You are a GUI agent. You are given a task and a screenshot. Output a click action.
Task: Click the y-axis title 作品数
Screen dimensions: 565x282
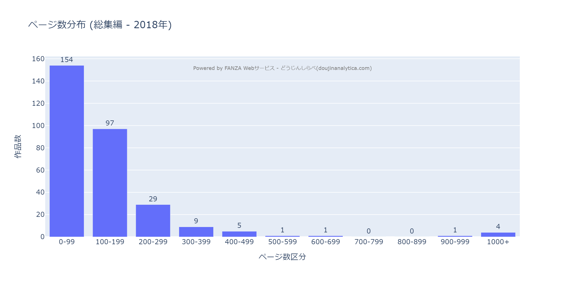tap(18, 146)
